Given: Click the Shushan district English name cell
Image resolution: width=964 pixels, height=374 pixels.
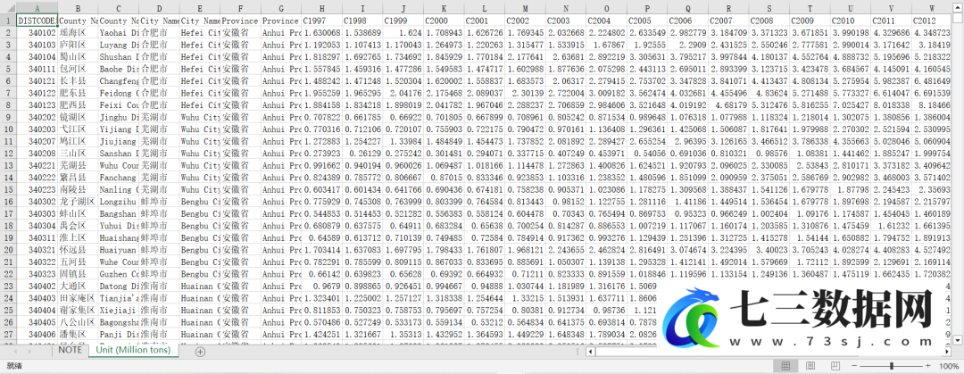Looking at the screenshot, I should tap(118, 56).
